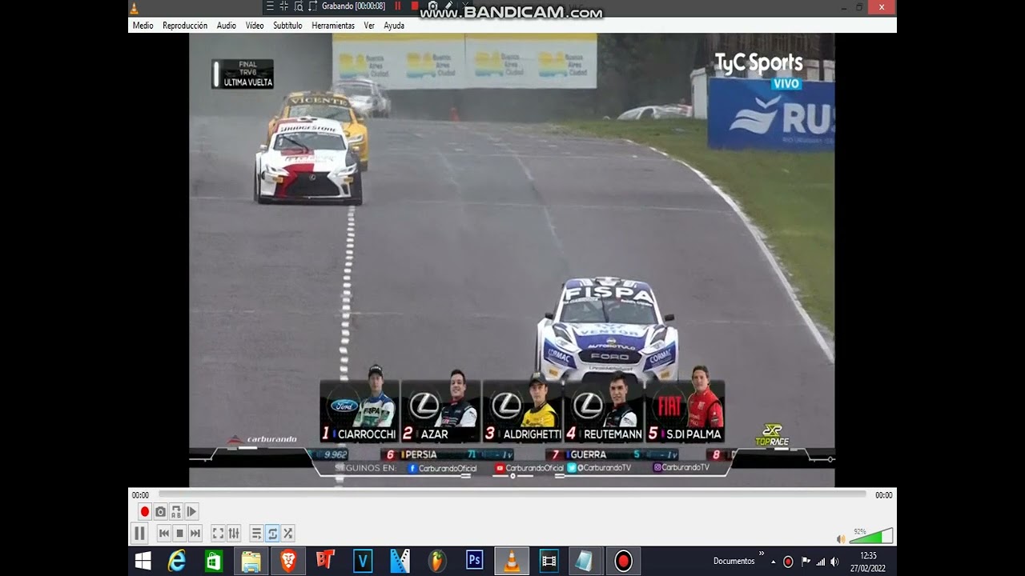Toggle the loop repeat mode

coord(272,534)
